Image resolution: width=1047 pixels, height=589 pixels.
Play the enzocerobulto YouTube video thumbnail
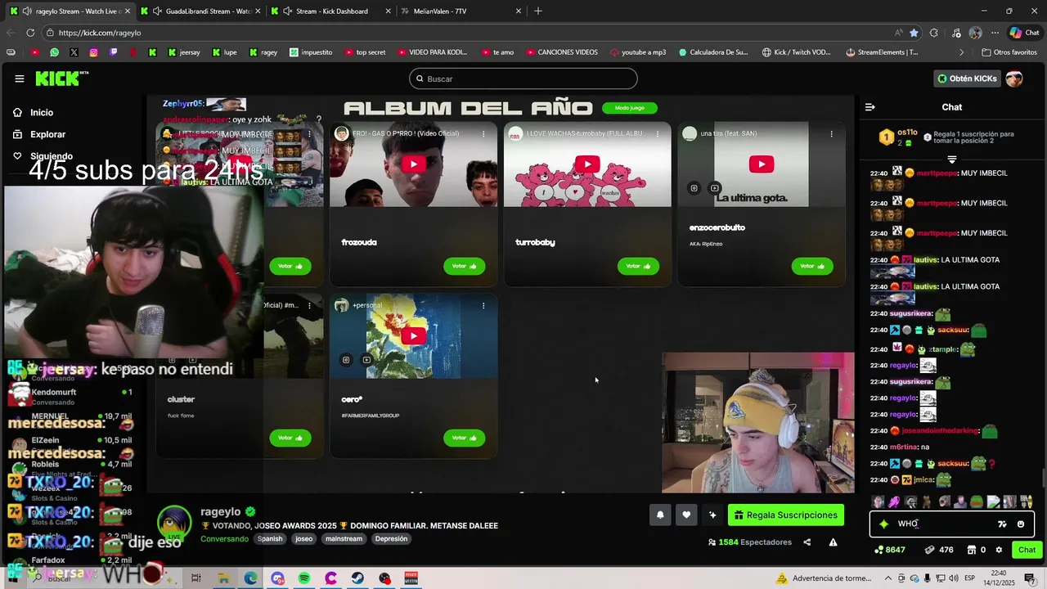click(x=761, y=164)
